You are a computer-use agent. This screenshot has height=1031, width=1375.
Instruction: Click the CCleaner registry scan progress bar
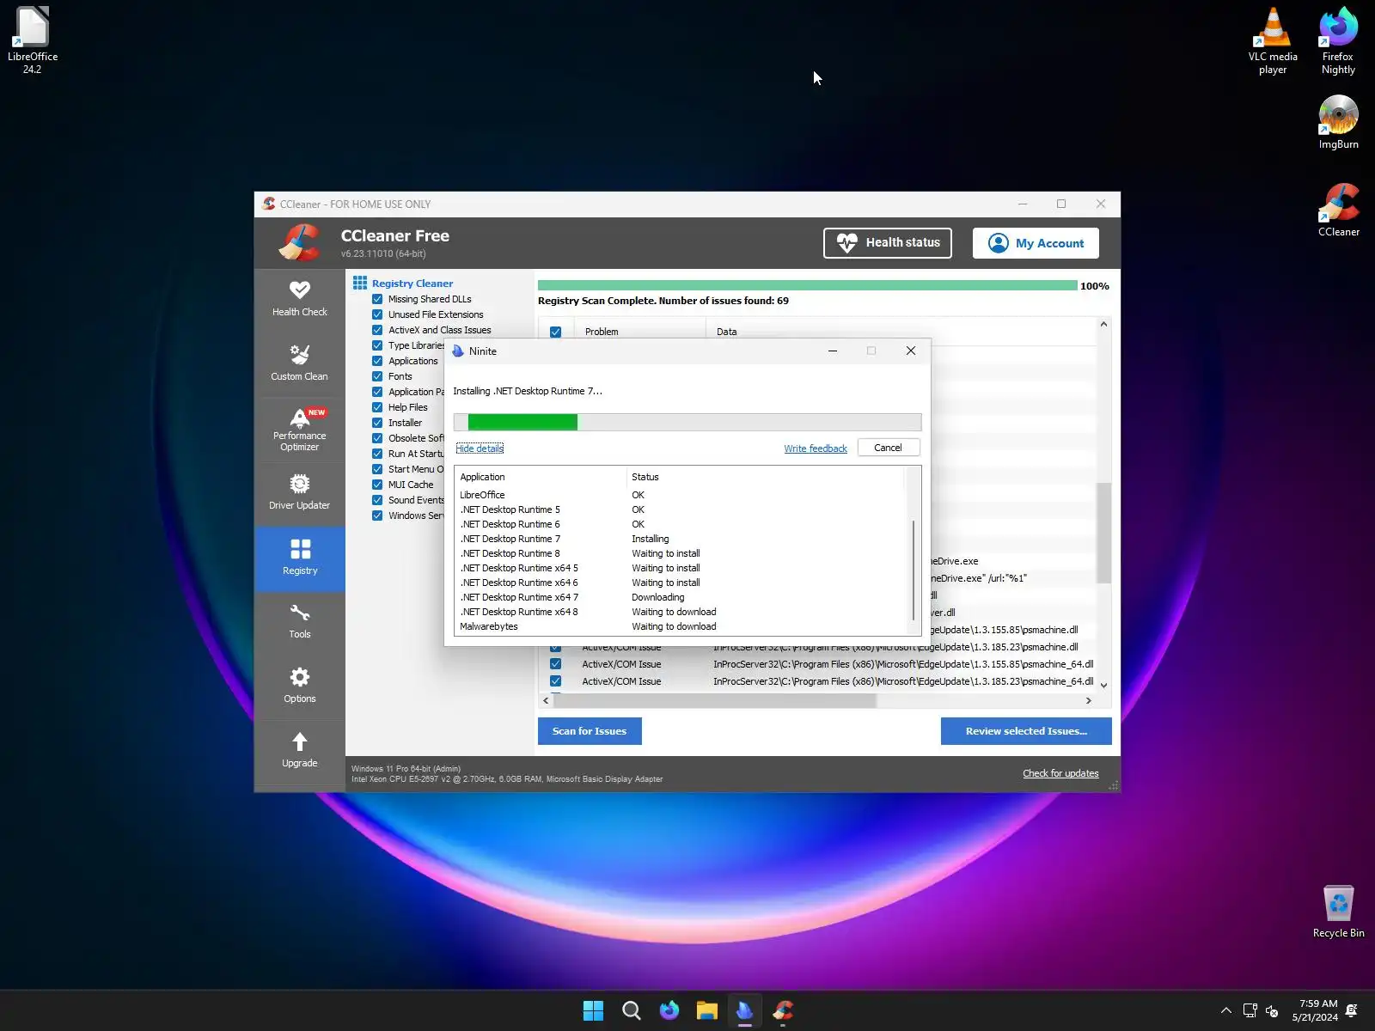pyautogui.click(x=807, y=285)
